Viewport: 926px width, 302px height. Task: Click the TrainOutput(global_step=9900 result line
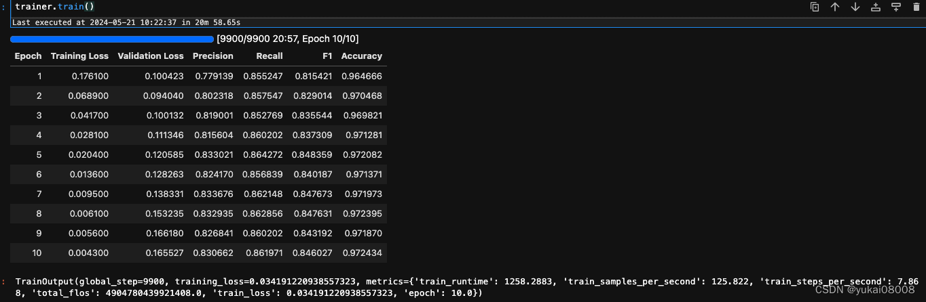[x=466, y=280]
